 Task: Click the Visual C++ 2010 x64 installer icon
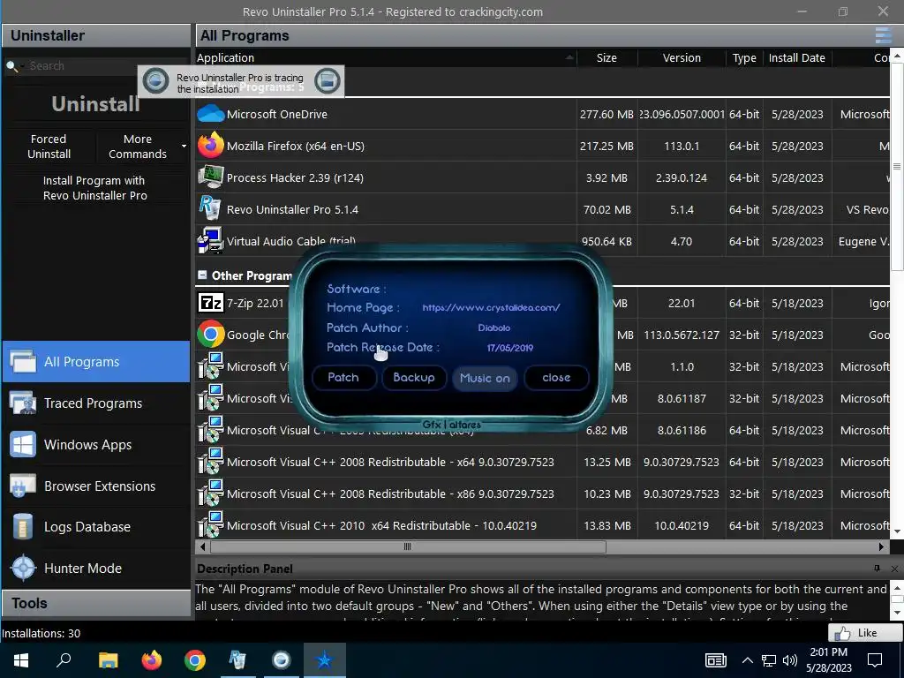pos(210,524)
